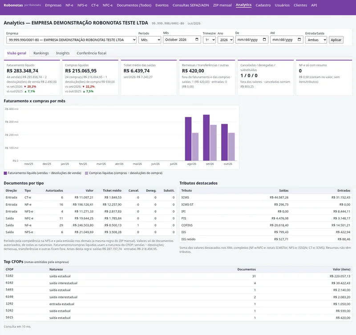Open Usuários in navigation
This screenshot has height=335, width=356.
click(282, 5)
